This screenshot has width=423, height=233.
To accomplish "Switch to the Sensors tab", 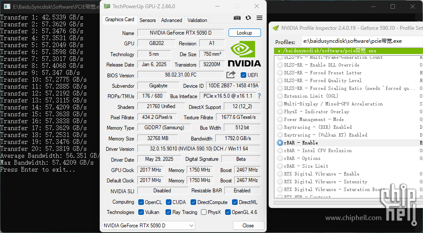I will (x=148, y=20).
